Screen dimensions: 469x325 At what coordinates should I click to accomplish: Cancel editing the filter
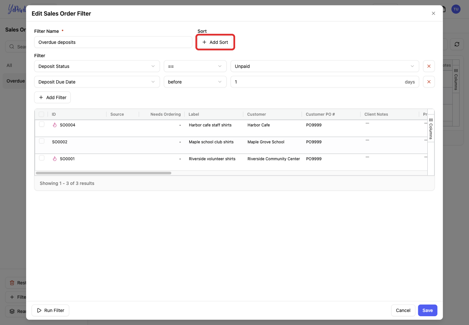403,310
